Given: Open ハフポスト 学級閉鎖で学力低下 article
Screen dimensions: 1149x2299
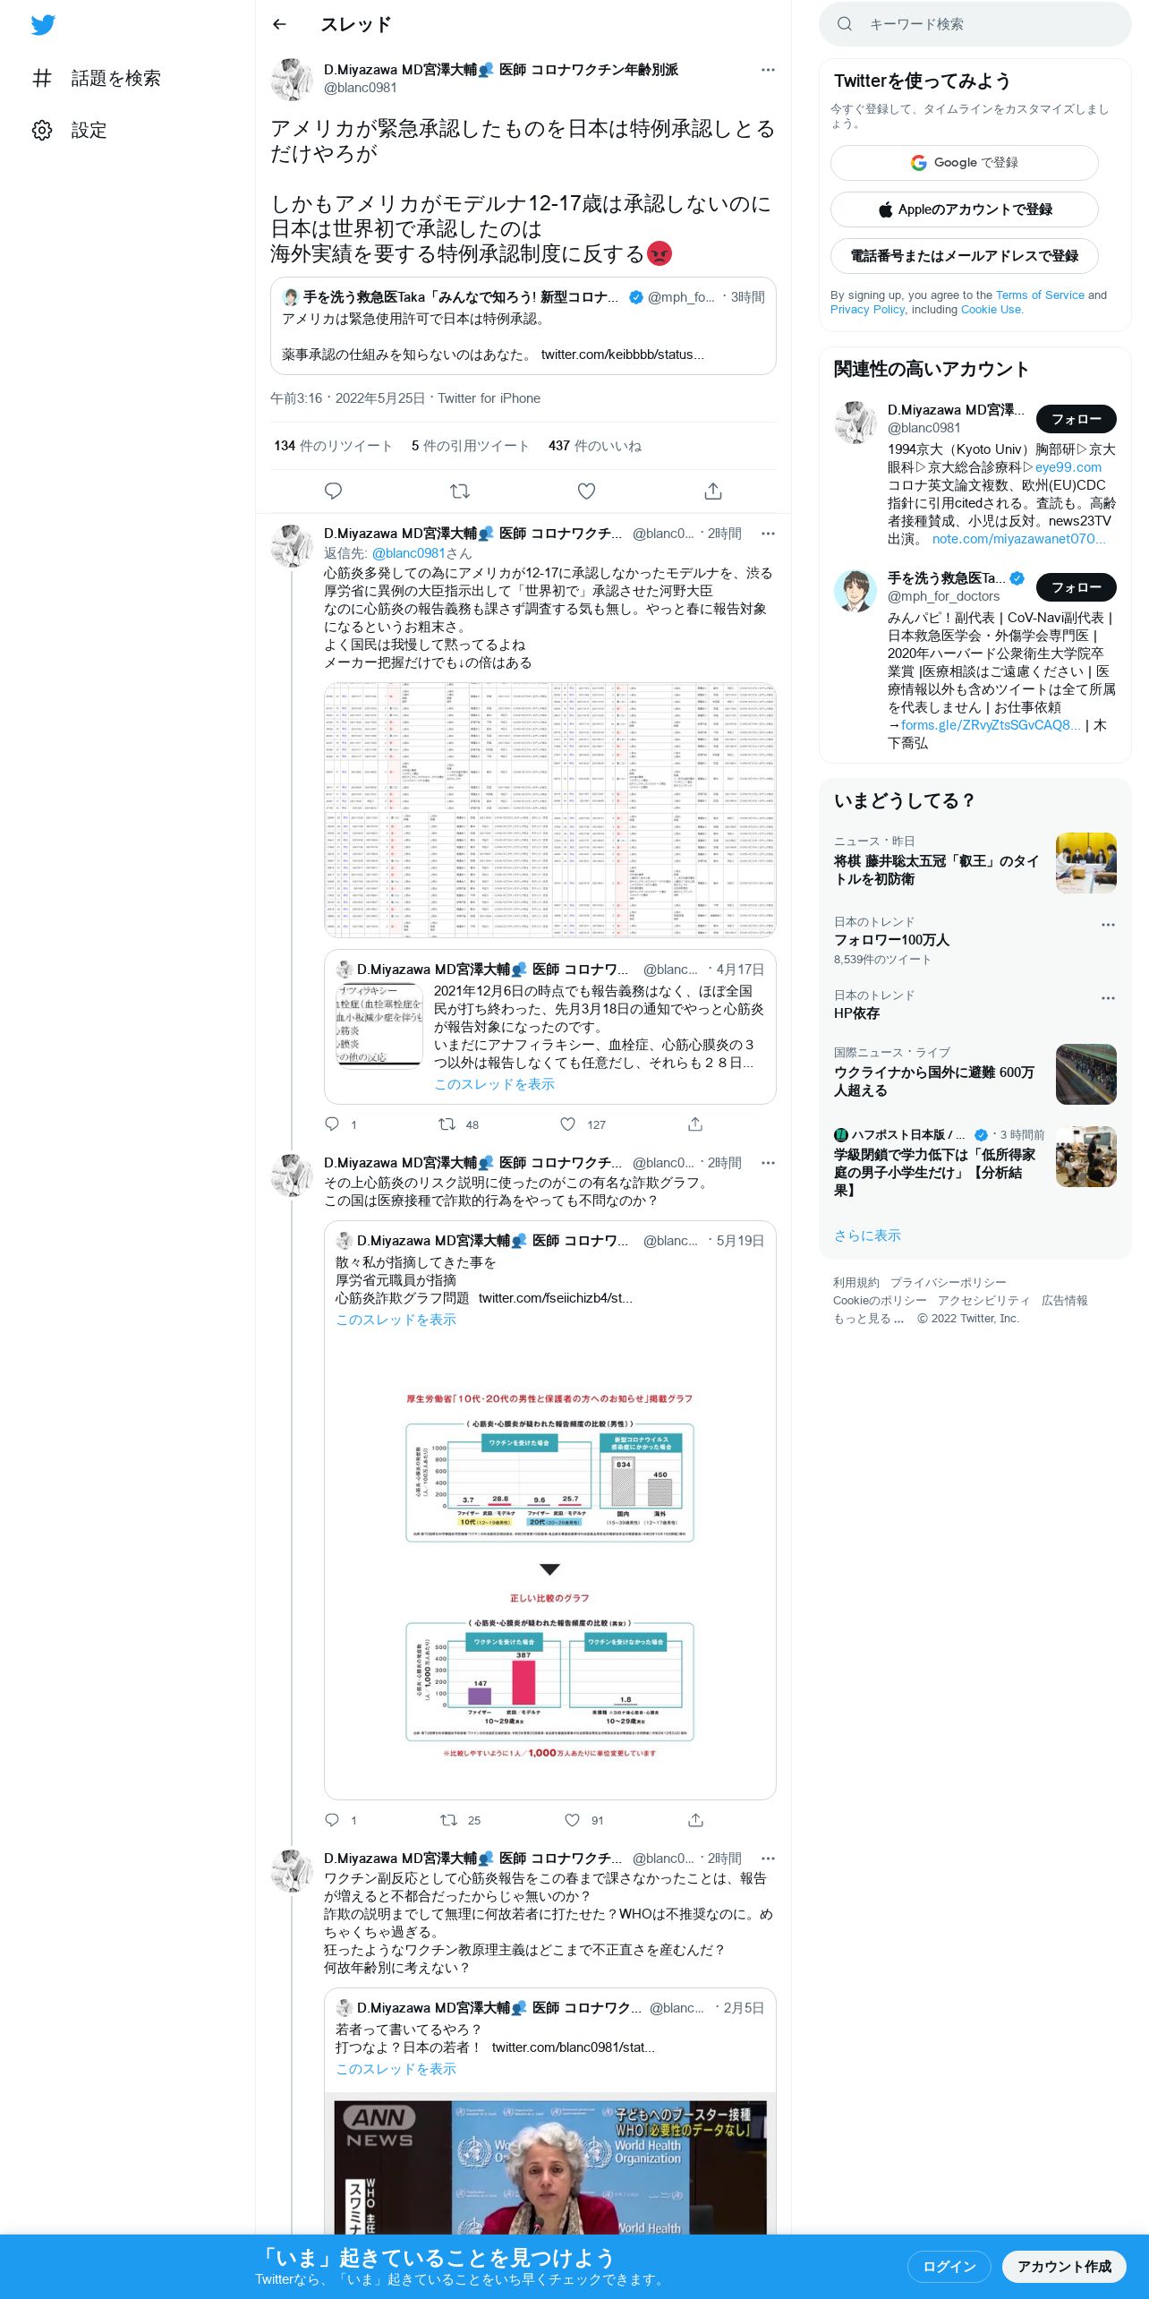Looking at the screenshot, I should 975,1162.
